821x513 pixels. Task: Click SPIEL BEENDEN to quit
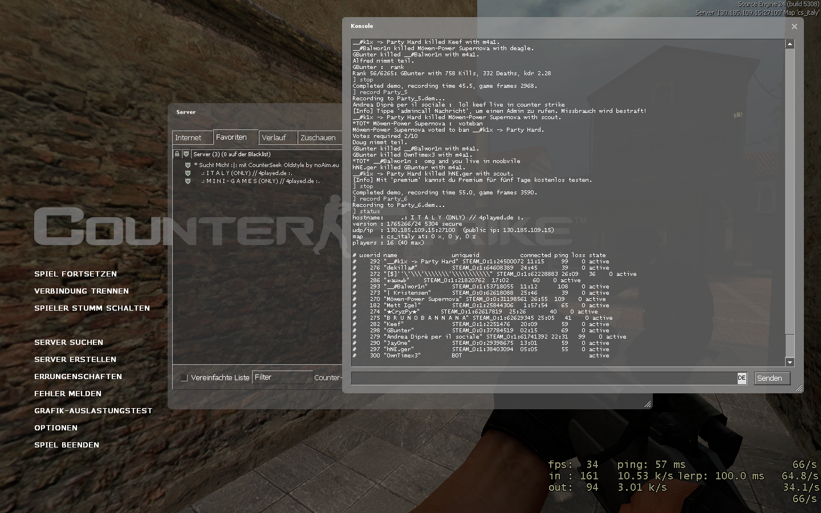point(67,445)
